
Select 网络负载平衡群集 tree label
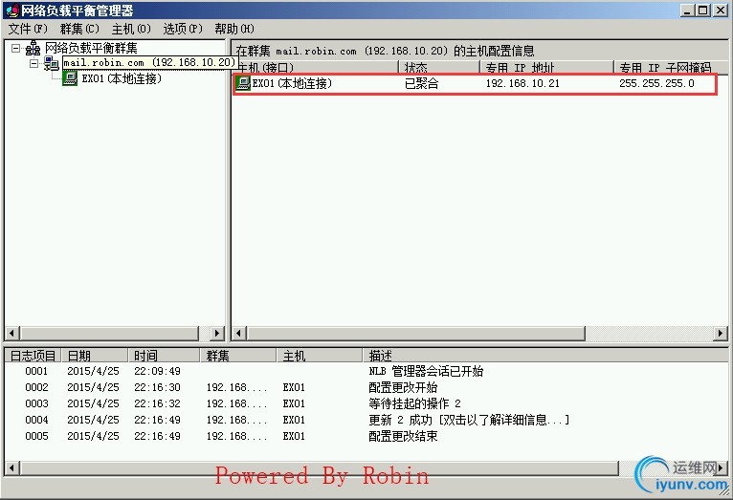tap(91, 48)
